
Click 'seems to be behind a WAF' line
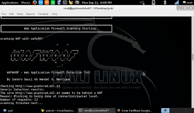[x=51, y=93]
